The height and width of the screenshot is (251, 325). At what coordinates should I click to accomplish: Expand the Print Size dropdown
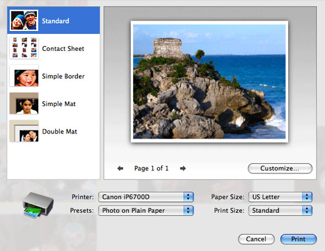click(x=280, y=210)
